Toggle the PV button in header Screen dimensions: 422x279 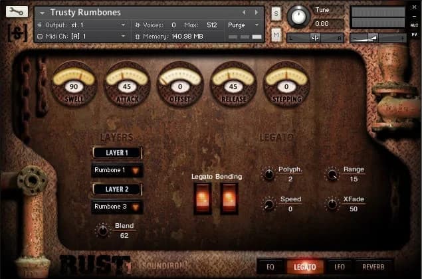pos(414,35)
